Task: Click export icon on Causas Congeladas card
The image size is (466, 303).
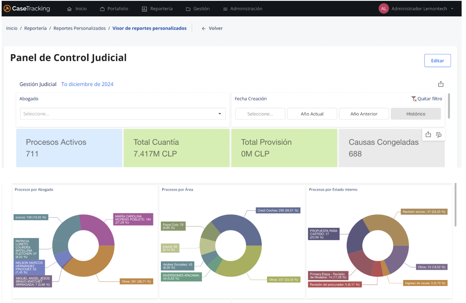Action: point(428,135)
